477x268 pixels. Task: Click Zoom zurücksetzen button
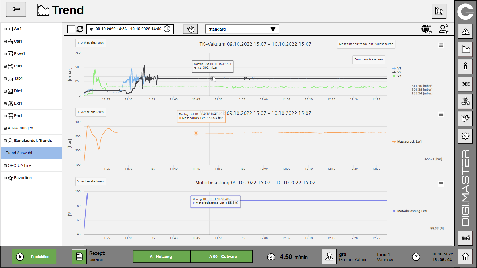point(368,59)
